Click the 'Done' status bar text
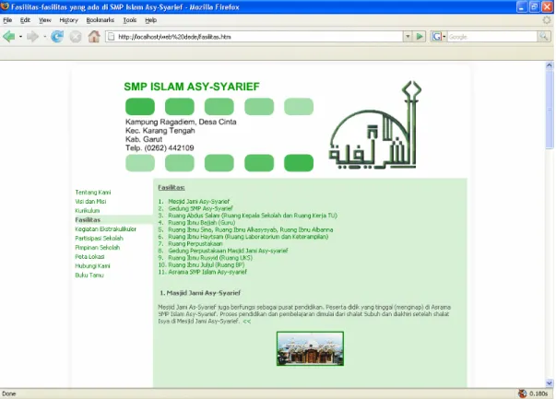 click(9, 393)
